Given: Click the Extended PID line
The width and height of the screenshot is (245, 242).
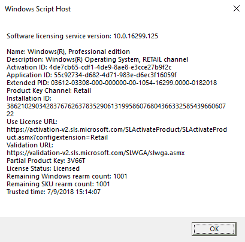Looking at the screenshot, I should tap(112, 83).
